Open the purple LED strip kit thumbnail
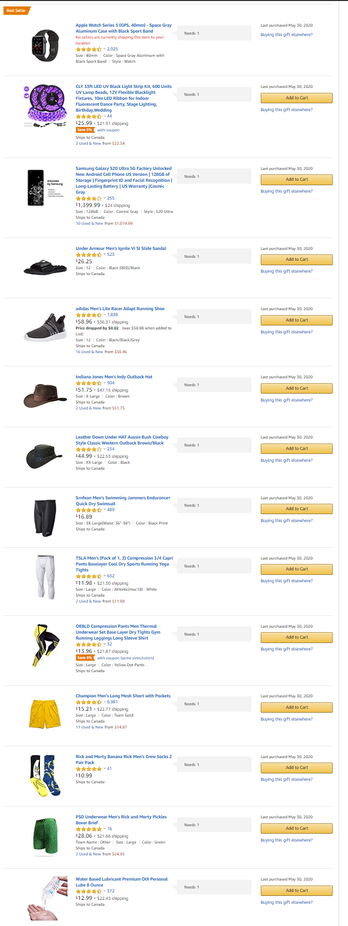Screen dimensions: 348x926 (x=45, y=106)
